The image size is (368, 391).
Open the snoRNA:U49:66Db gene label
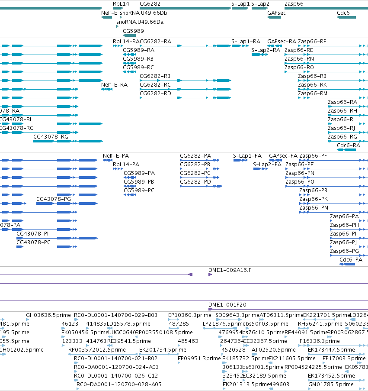[144, 13]
